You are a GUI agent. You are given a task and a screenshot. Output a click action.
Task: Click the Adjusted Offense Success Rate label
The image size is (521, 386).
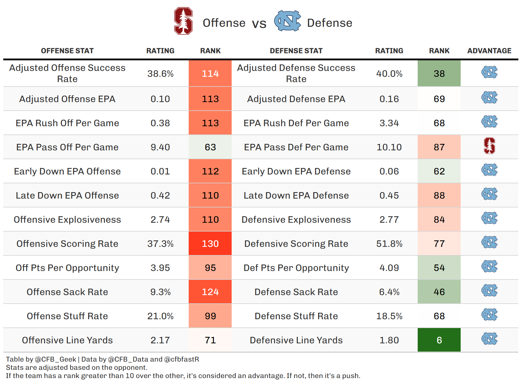click(67, 73)
